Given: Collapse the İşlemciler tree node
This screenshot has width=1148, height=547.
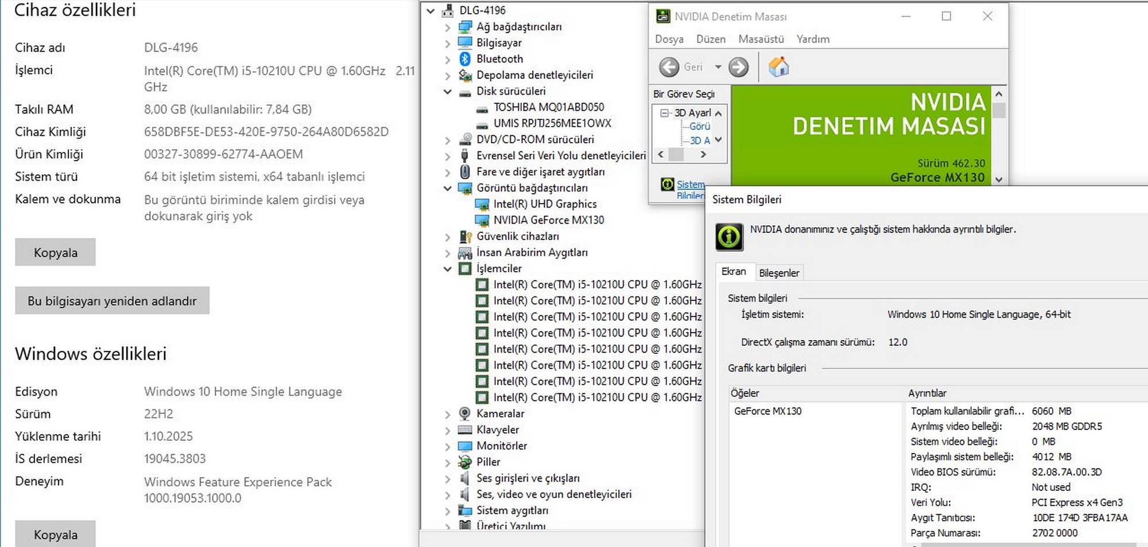Looking at the screenshot, I should [x=448, y=269].
